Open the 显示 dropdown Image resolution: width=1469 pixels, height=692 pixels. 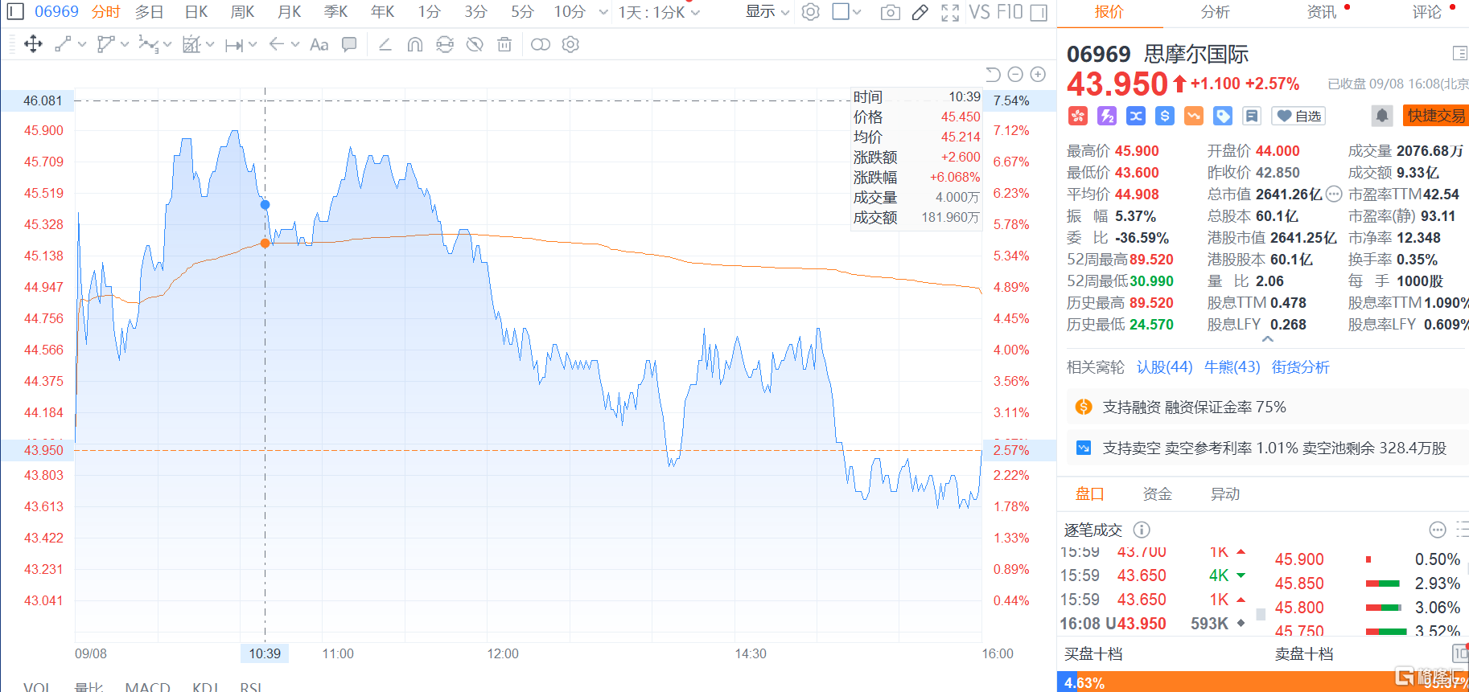point(767,12)
